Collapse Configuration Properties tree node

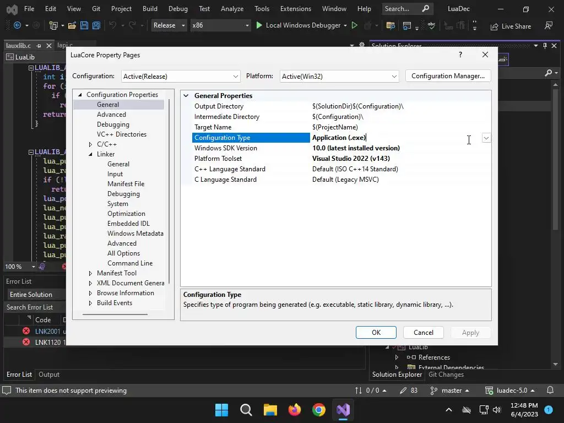click(x=80, y=95)
